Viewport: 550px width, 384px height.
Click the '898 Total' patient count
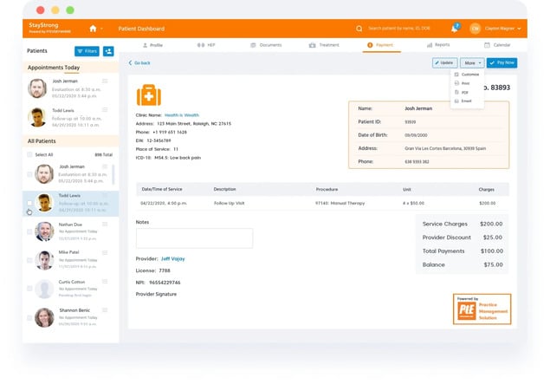tap(103, 155)
